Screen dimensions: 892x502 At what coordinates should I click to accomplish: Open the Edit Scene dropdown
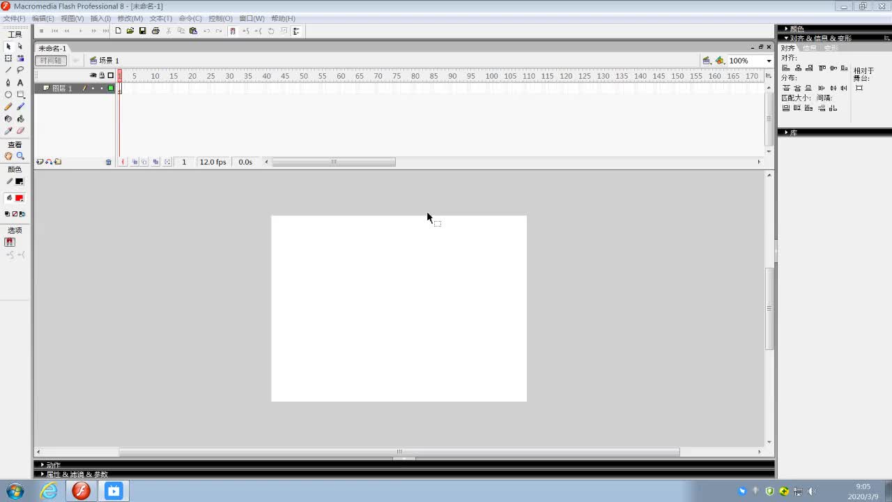707,61
